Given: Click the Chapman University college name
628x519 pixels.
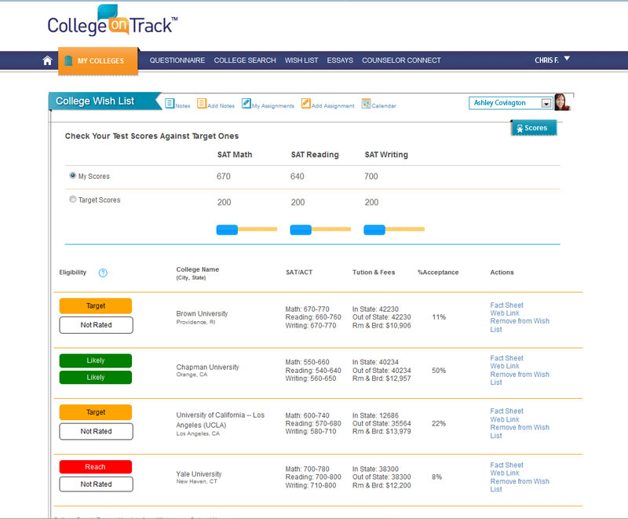Looking at the screenshot, I should pos(207,367).
